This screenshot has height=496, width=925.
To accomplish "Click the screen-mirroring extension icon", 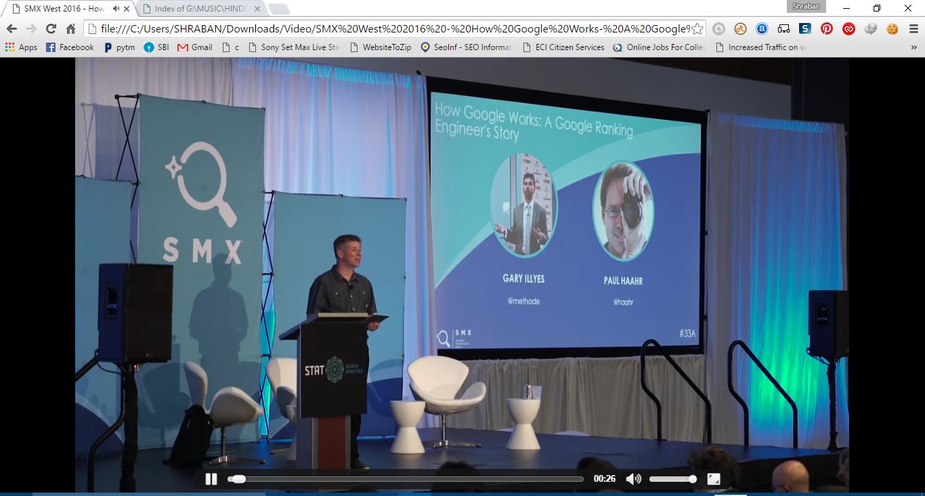I will pos(784,30).
